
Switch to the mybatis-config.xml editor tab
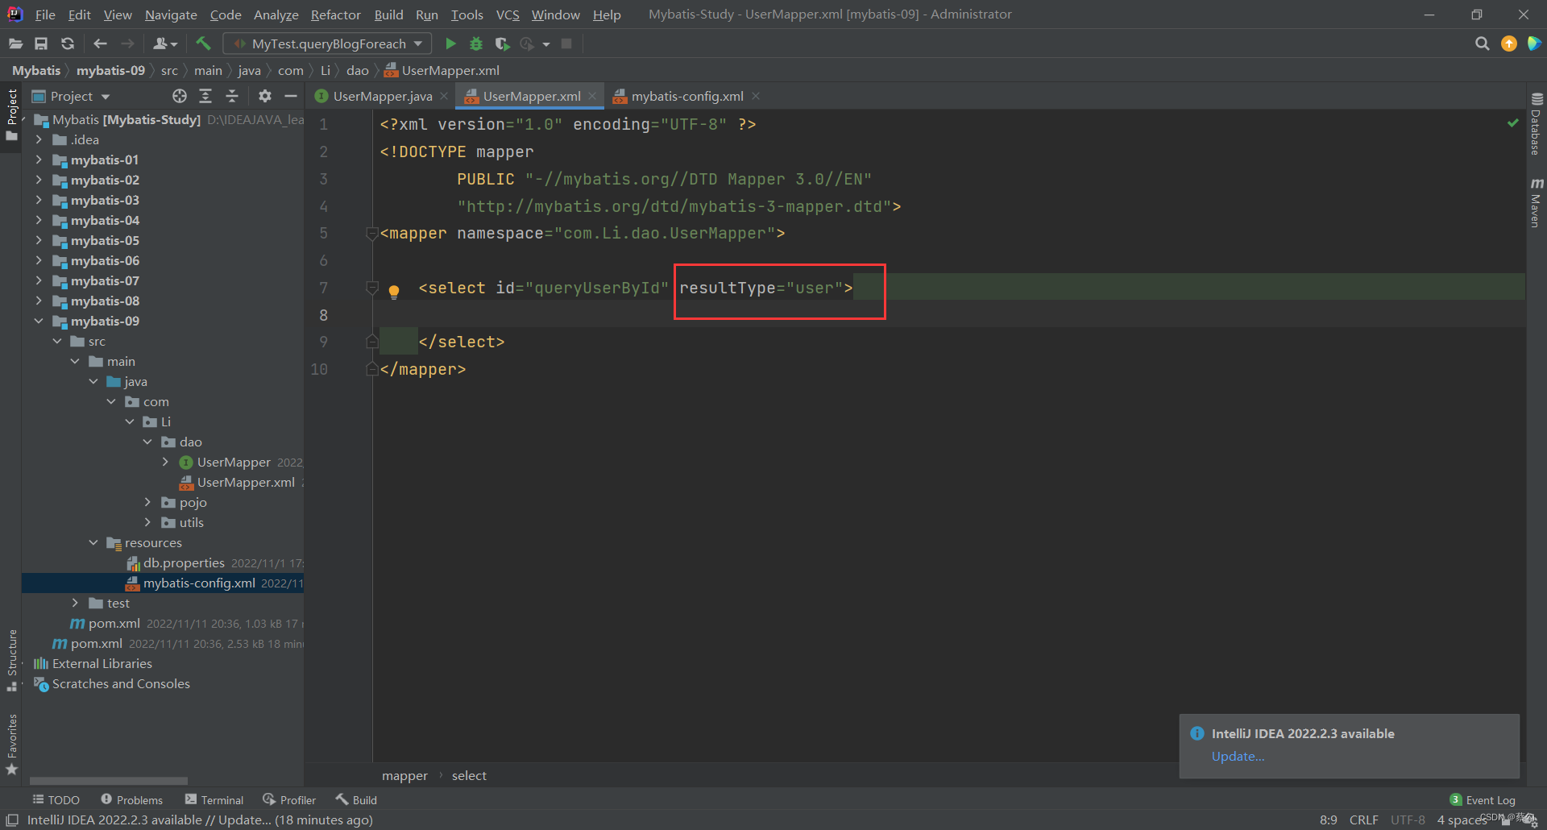pyautogui.click(x=686, y=96)
